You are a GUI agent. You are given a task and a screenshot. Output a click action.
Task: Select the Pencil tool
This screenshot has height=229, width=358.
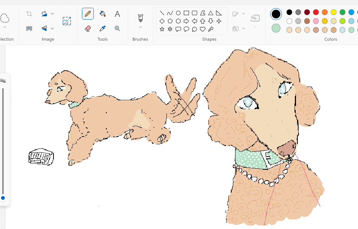click(x=88, y=14)
